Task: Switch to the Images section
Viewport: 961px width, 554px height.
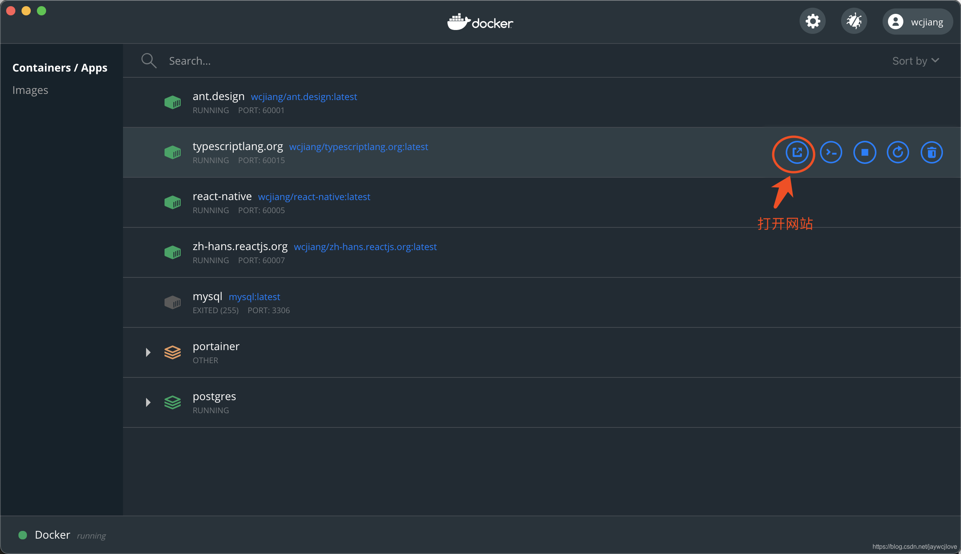Action: click(30, 90)
